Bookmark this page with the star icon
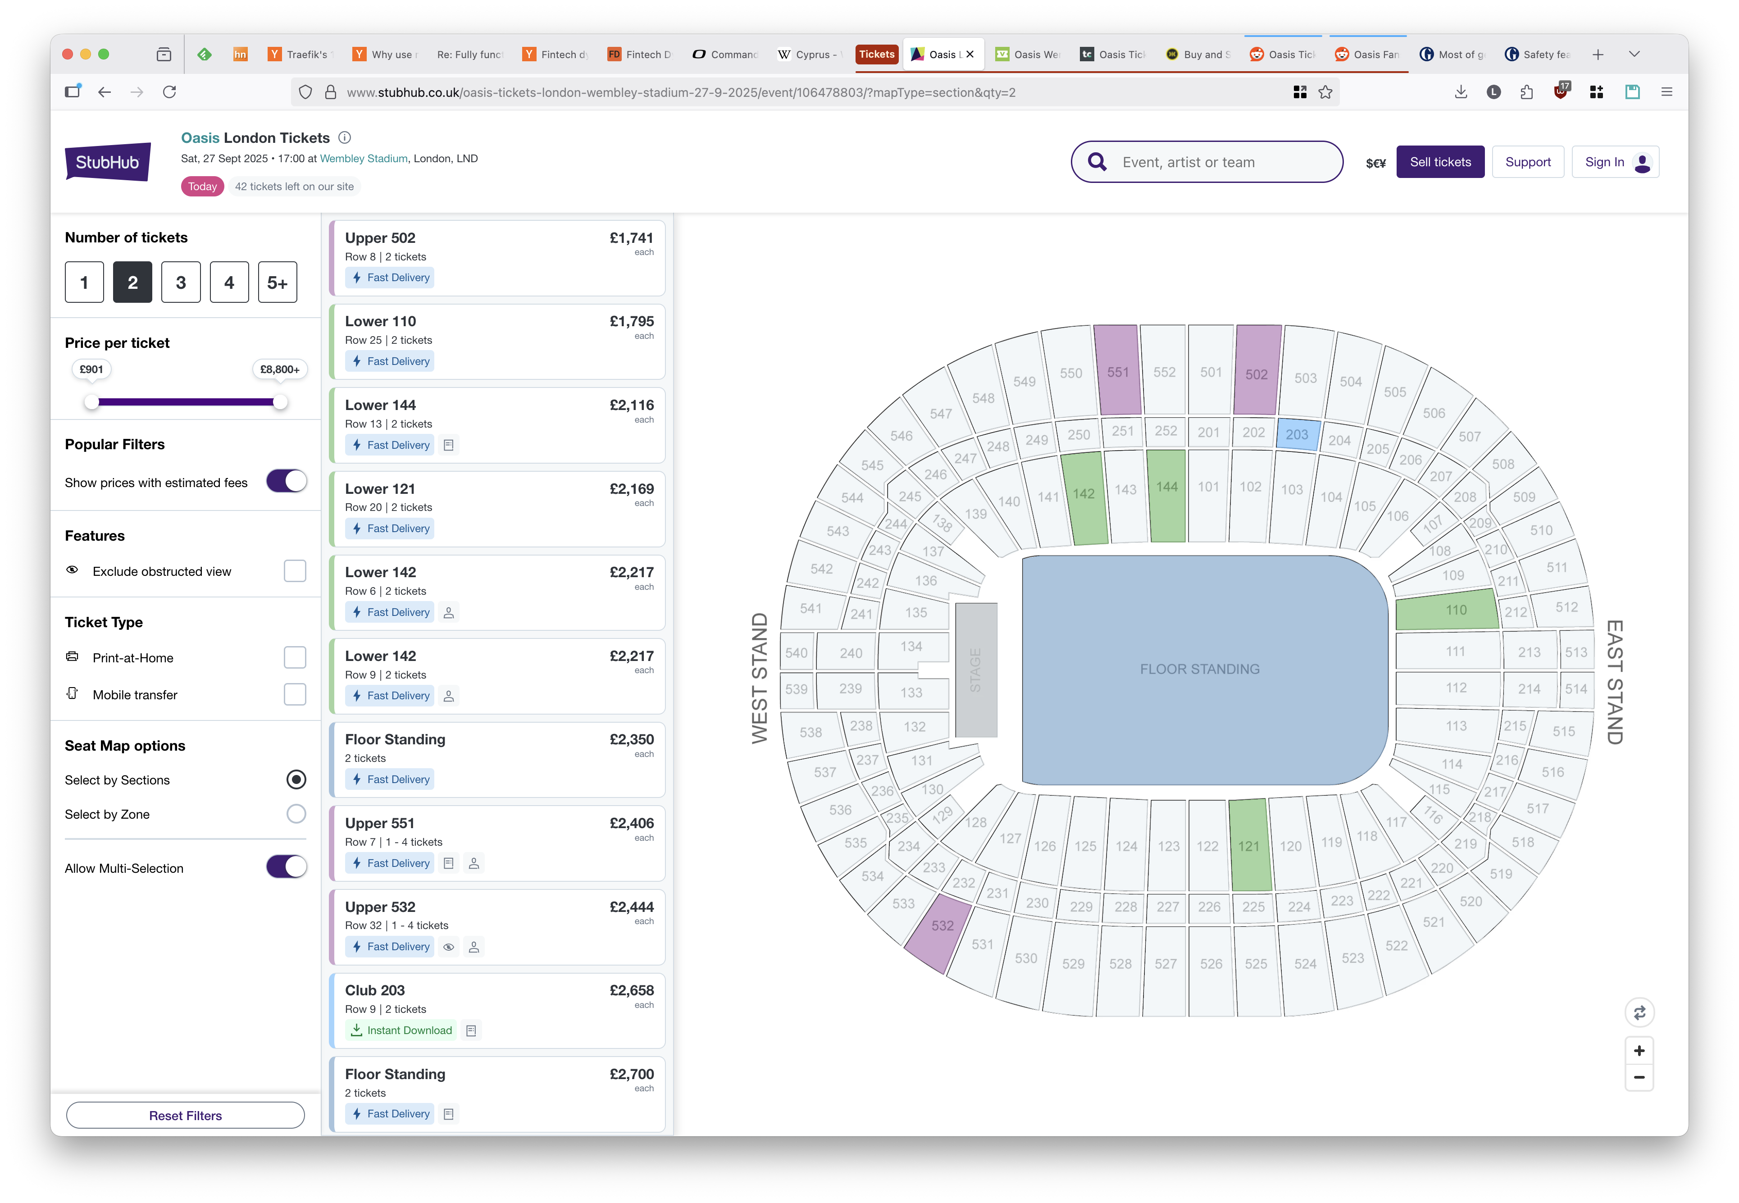Viewport: 1739px width, 1203px height. pos(1325,92)
